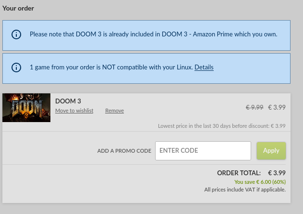
Task: Click the order total amount € 3.99
Action: coord(277,173)
